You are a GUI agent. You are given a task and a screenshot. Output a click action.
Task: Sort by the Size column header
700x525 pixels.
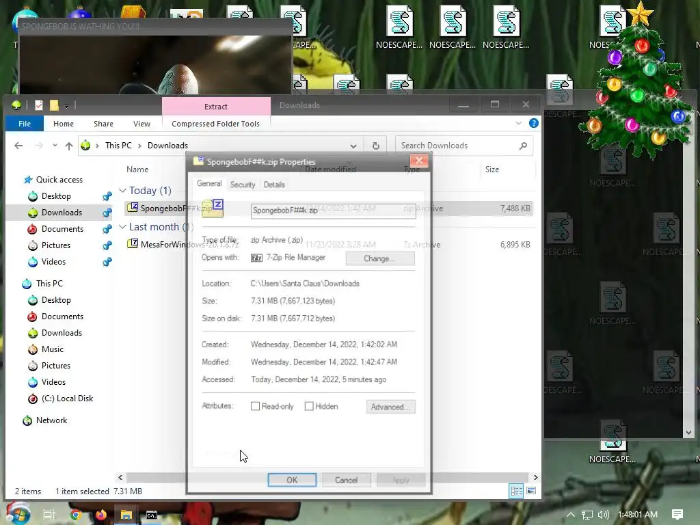(x=492, y=170)
